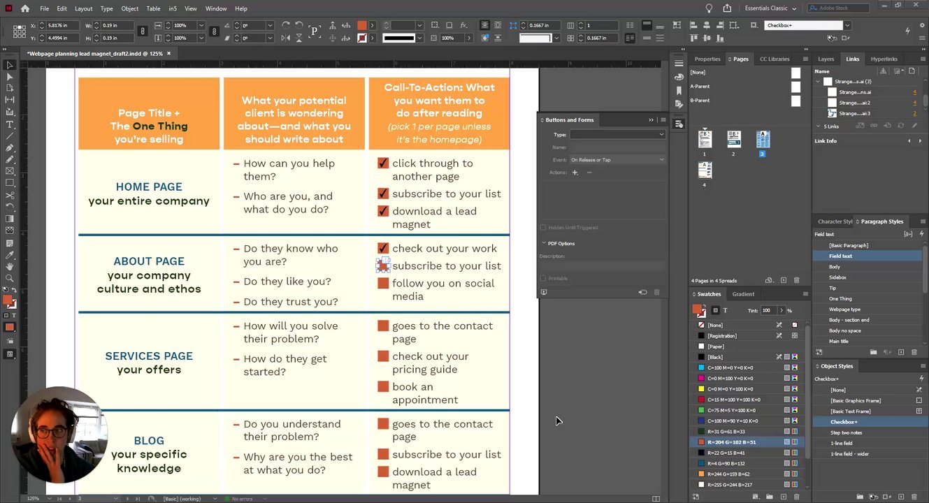Image resolution: width=929 pixels, height=503 pixels.
Task: Open the Type dropdown in Buttons and Forms
Action: 617,134
